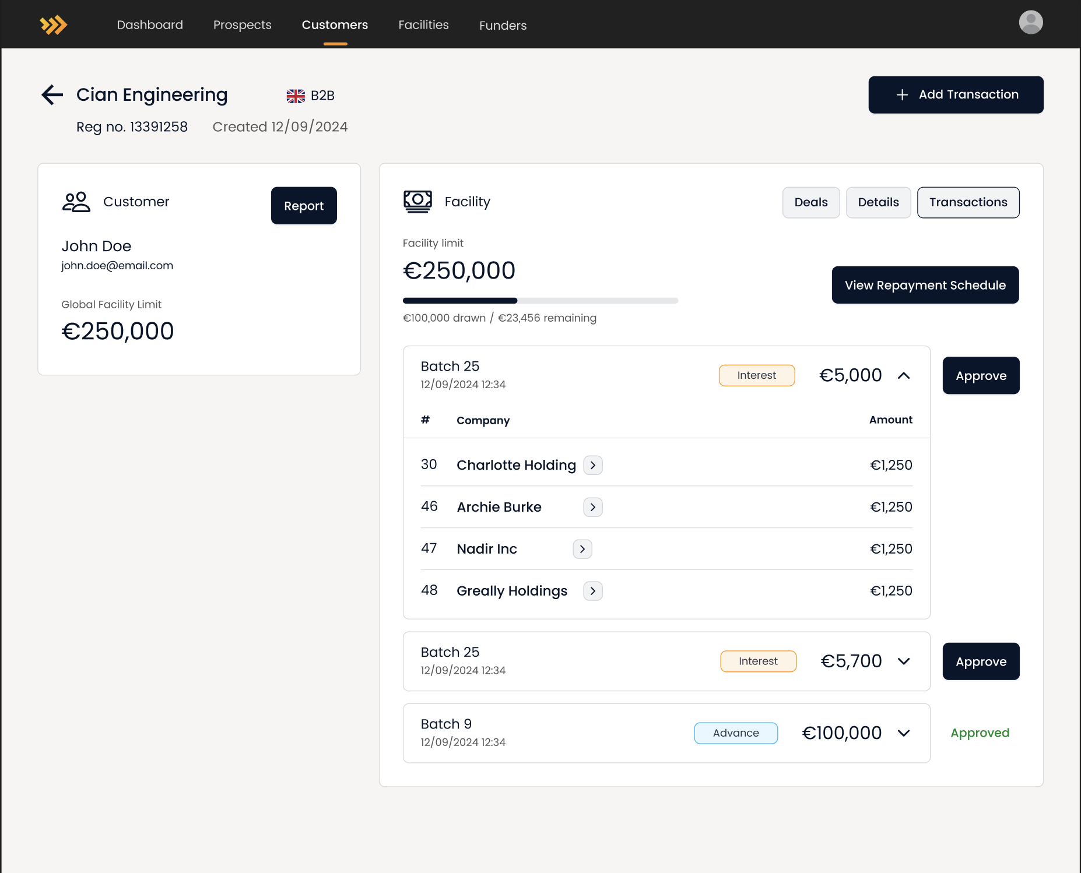This screenshot has width=1081, height=873.
Task: Go to Dashboard page
Action: point(150,24)
